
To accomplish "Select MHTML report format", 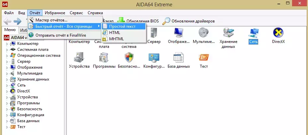I will click(124, 39).
